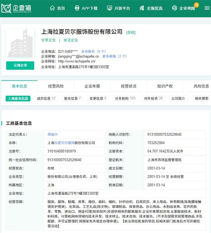
Task: Click the 经营范围 description text
Action: pos(125,214)
